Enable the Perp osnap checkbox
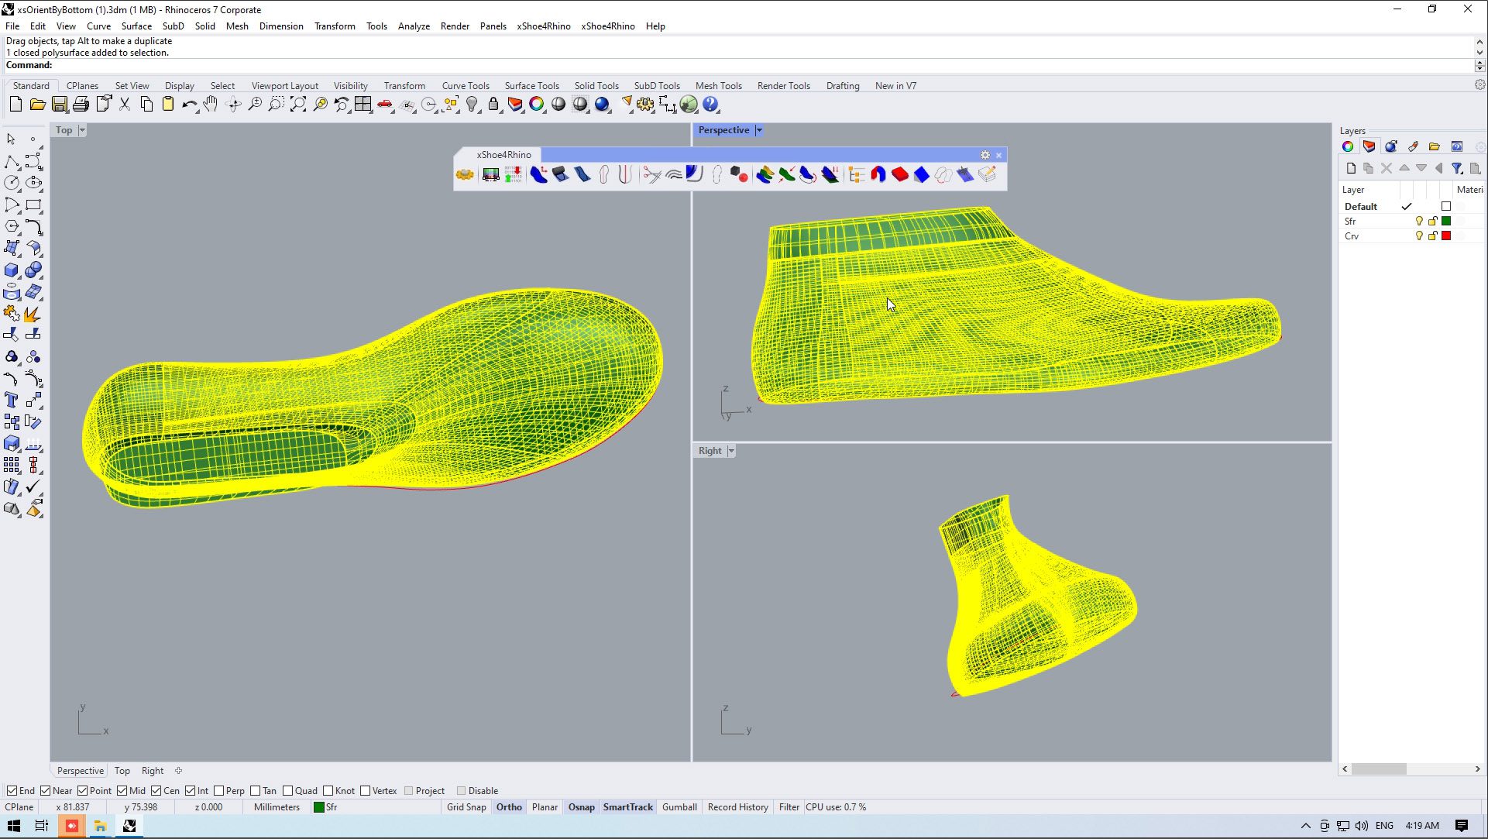 (x=219, y=791)
